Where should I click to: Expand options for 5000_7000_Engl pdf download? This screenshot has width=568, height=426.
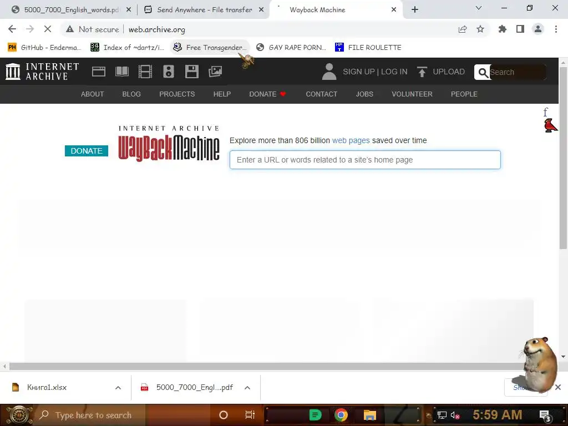[247, 388]
